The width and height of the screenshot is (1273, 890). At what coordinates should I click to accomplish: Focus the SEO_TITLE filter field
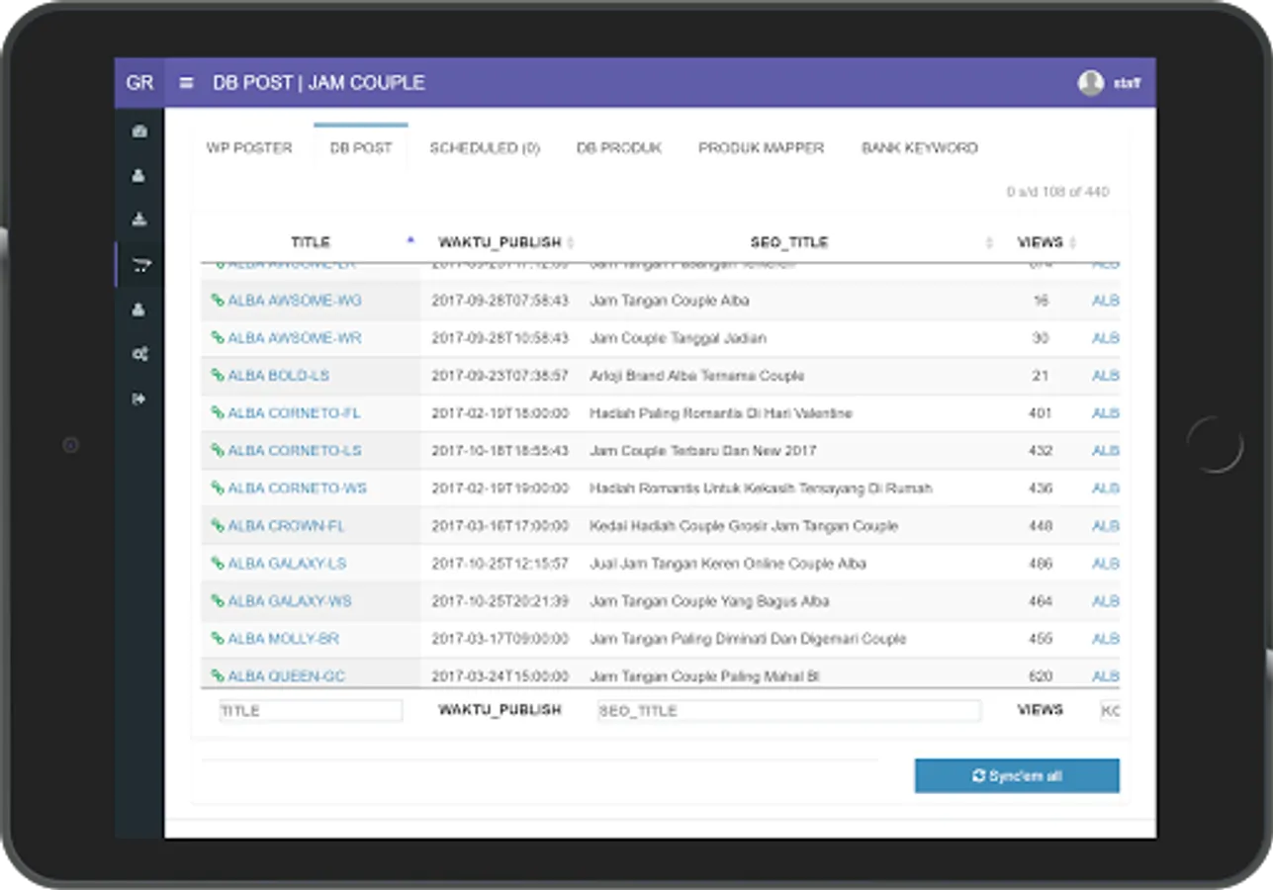789,710
